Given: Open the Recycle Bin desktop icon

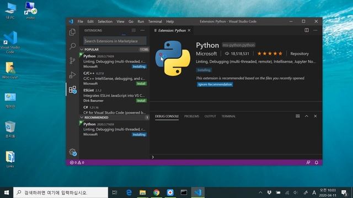Looking at the screenshot, I should [x=10, y=130].
